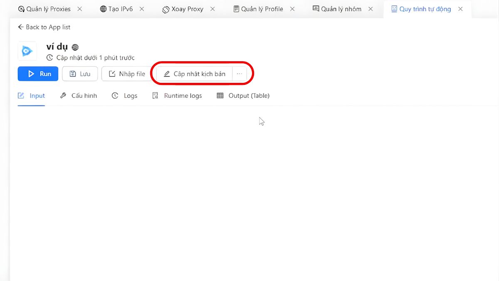Close the Quy trình tự động tab

click(x=460, y=9)
